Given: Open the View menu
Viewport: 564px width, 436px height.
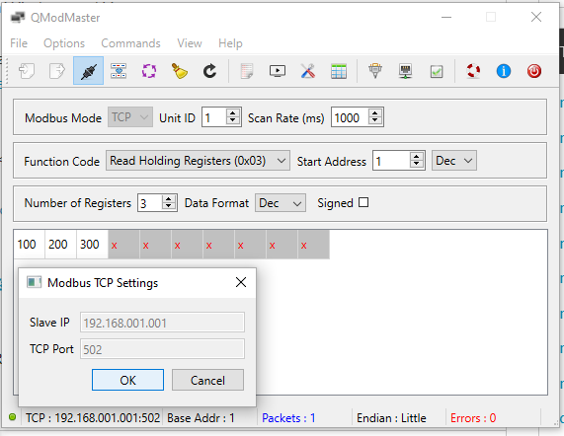Looking at the screenshot, I should pyautogui.click(x=190, y=43).
